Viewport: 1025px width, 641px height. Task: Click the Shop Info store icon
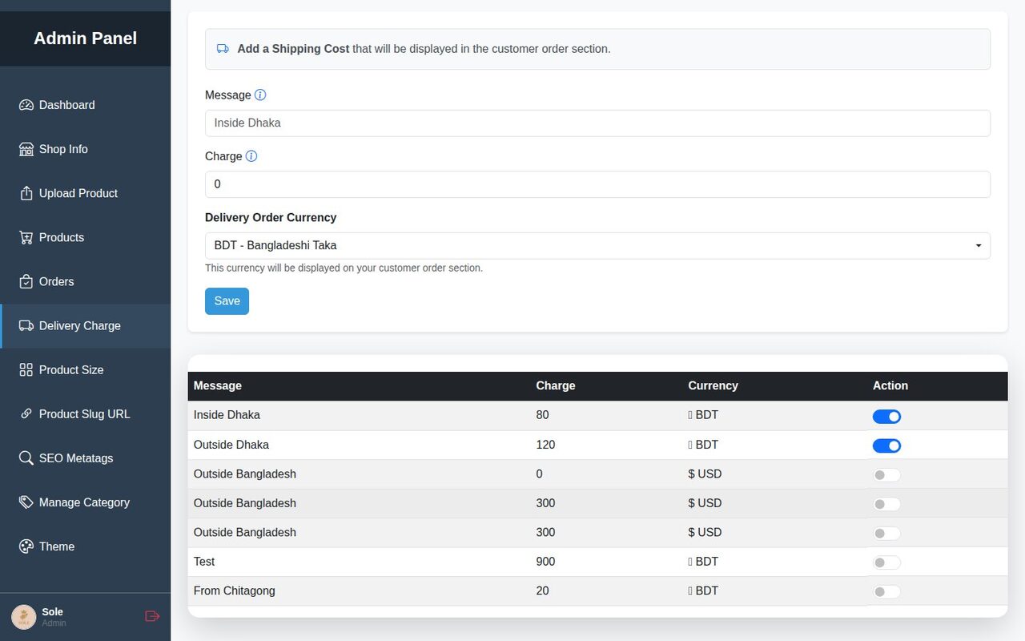pos(26,149)
